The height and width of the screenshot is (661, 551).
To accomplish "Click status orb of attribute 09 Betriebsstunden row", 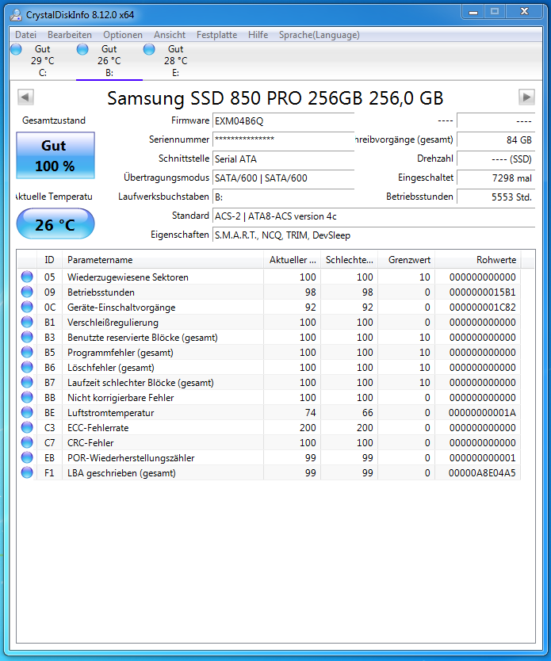I will tap(27, 292).
